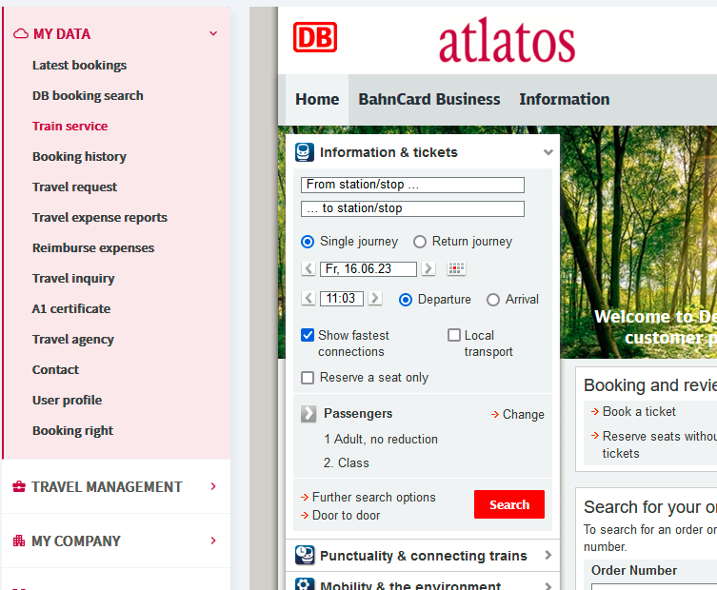Enable Reserve a seat only
Viewport: 717px width, 590px height.
click(x=308, y=378)
